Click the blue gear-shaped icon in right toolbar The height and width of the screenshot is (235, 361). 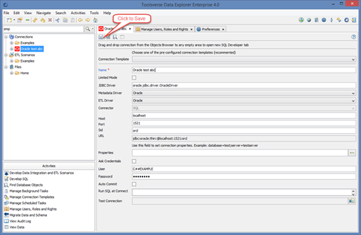pyautogui.click(x=324, y=20)
